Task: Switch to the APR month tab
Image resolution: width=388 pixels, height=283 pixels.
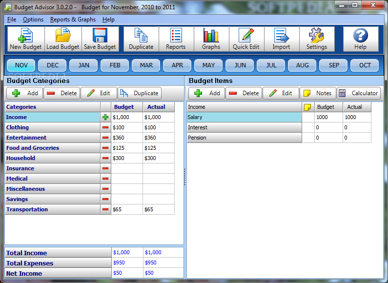Action: (x=178, y=65)
